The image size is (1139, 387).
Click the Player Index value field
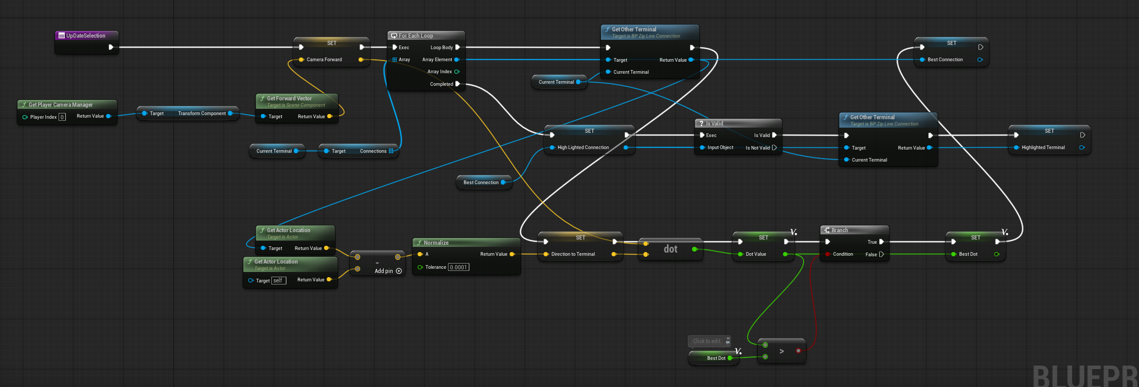click(x=62, y=117)
